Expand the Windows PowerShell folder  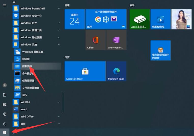(37, 9)
